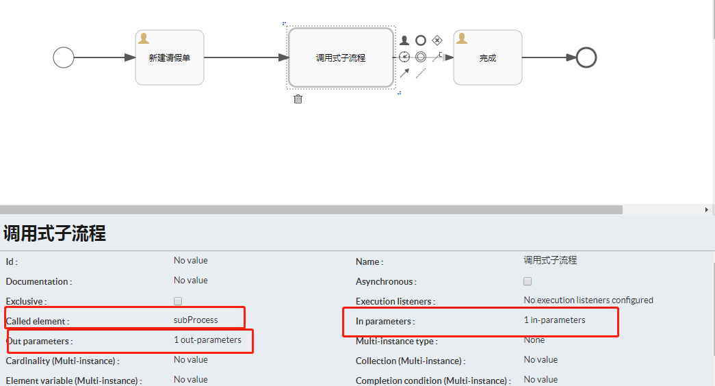Add an end event from quick menu
The width and height of the screenshot is (715, 386).
coord(421,40)
